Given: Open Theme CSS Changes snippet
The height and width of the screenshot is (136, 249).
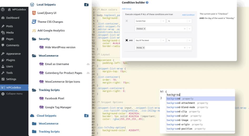Looking at the screenshot, I should point(50,22).
